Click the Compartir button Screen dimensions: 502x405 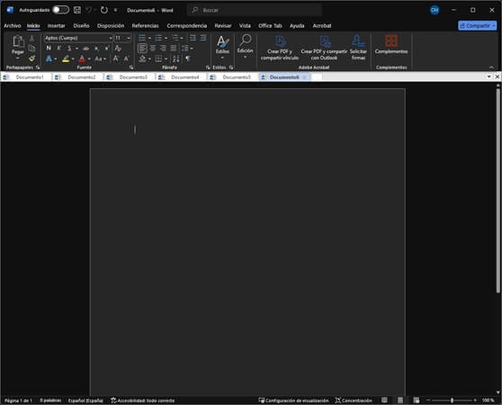478,25
